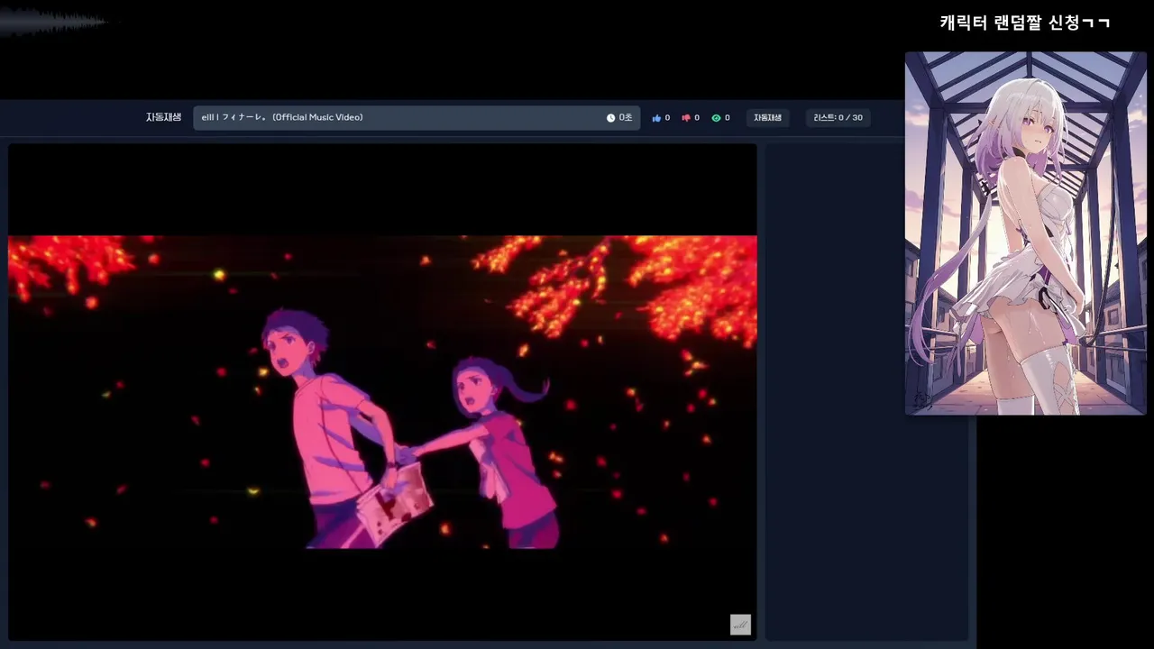Click the 0초 elapsed time text

pos(626,118)
